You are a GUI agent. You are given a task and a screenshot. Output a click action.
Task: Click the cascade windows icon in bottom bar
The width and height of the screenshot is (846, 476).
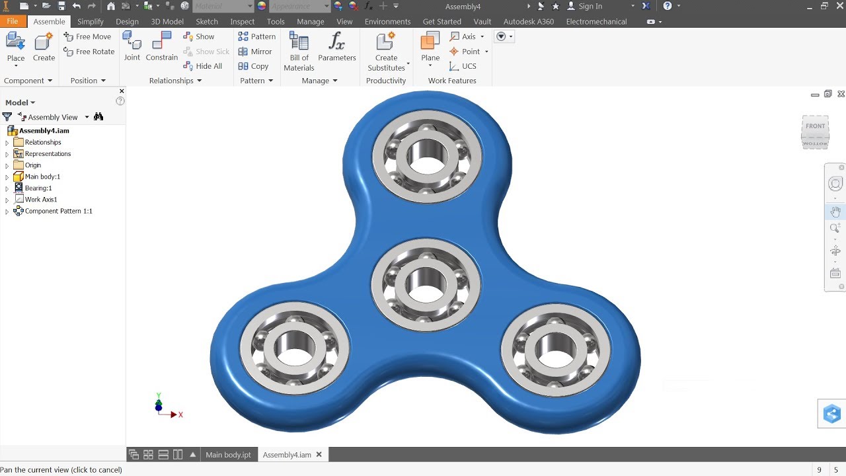(x=134, y=454)
